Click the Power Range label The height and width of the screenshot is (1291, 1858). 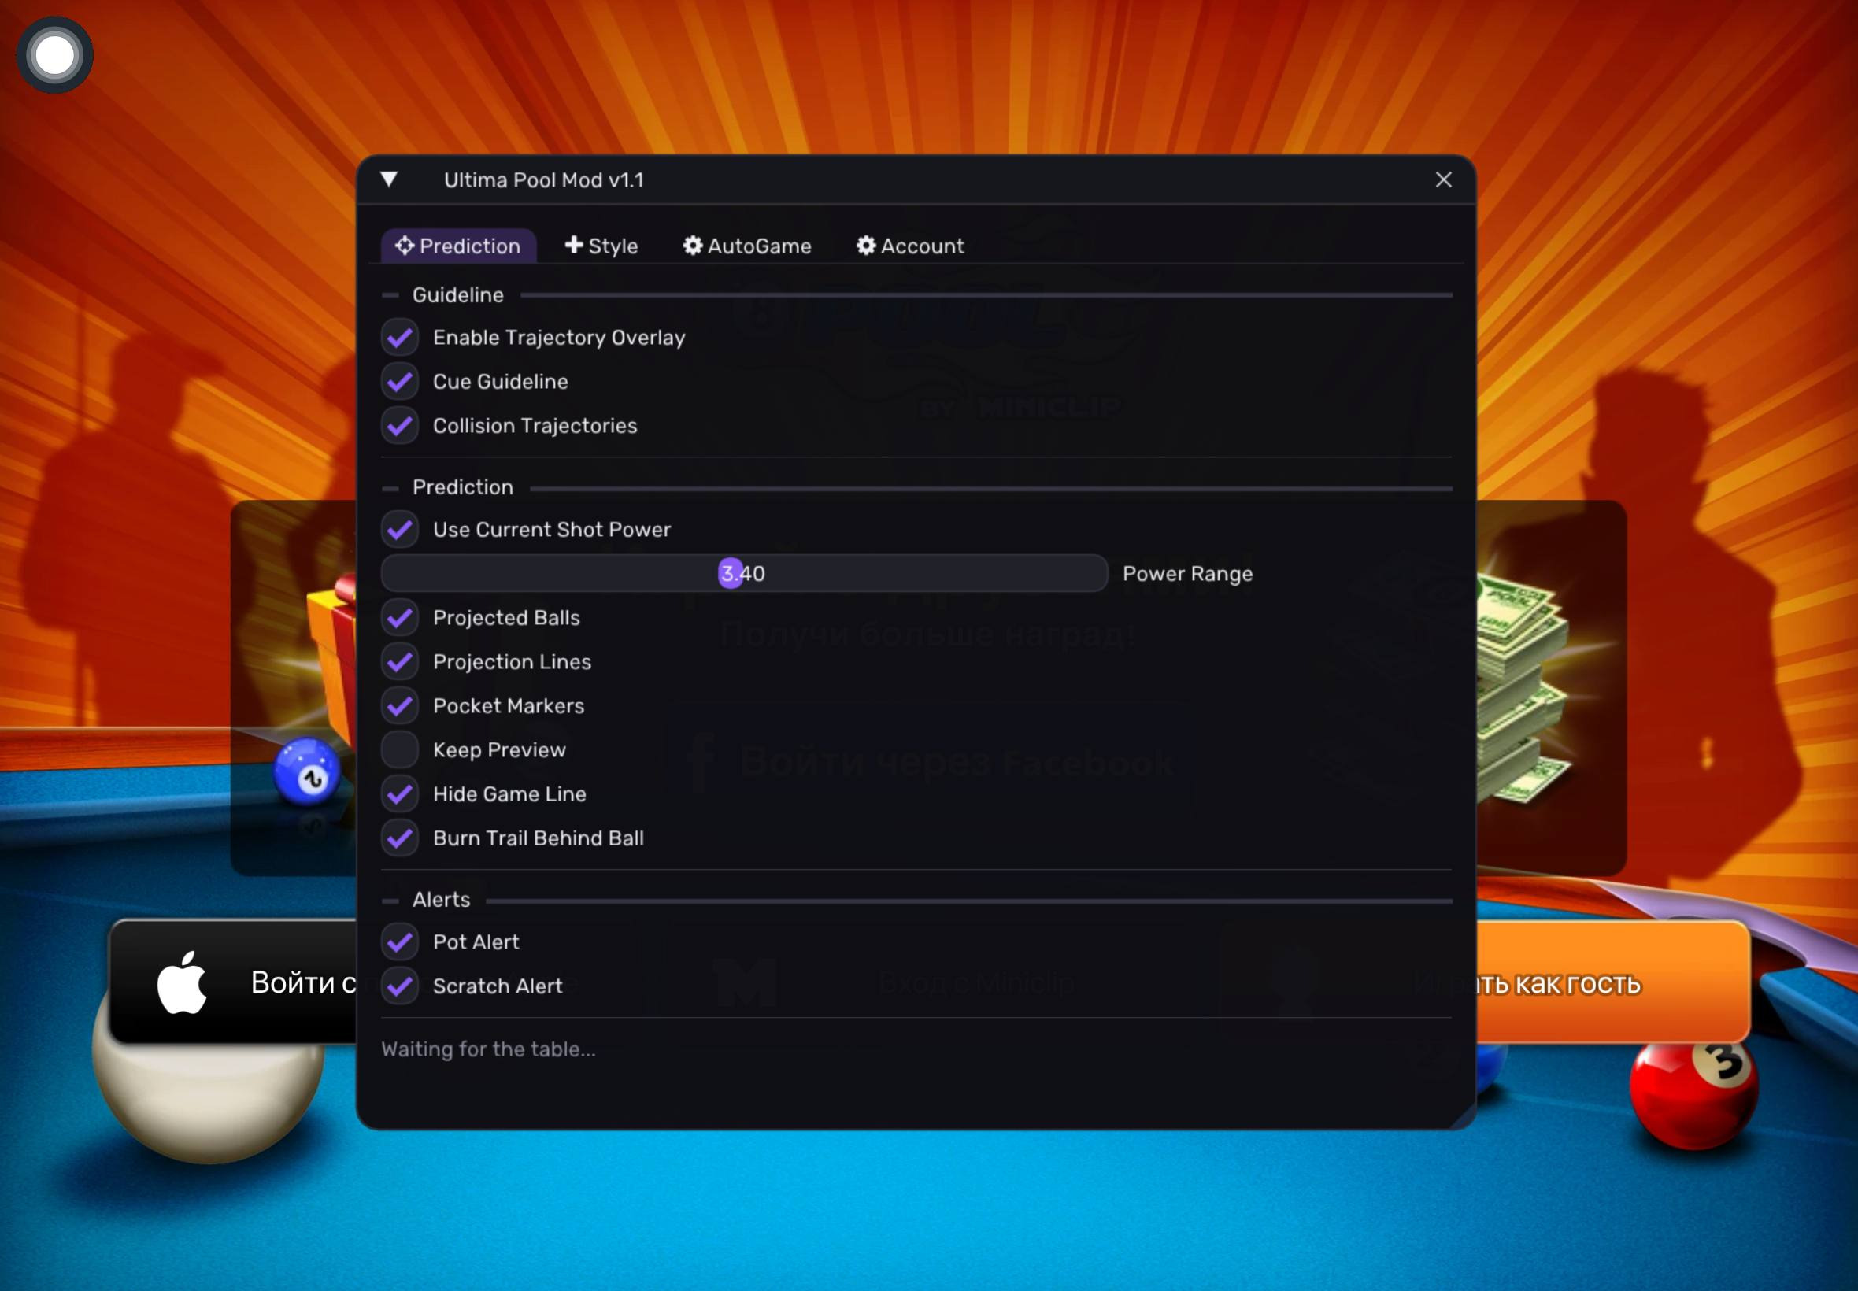click(x=1187, y=574)
